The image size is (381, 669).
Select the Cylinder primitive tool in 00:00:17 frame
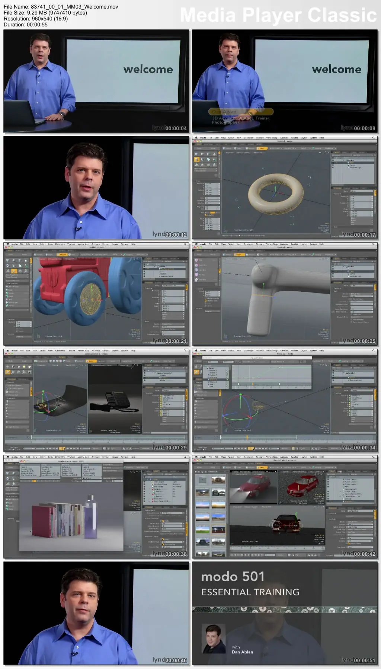click(x=208, y=154)
